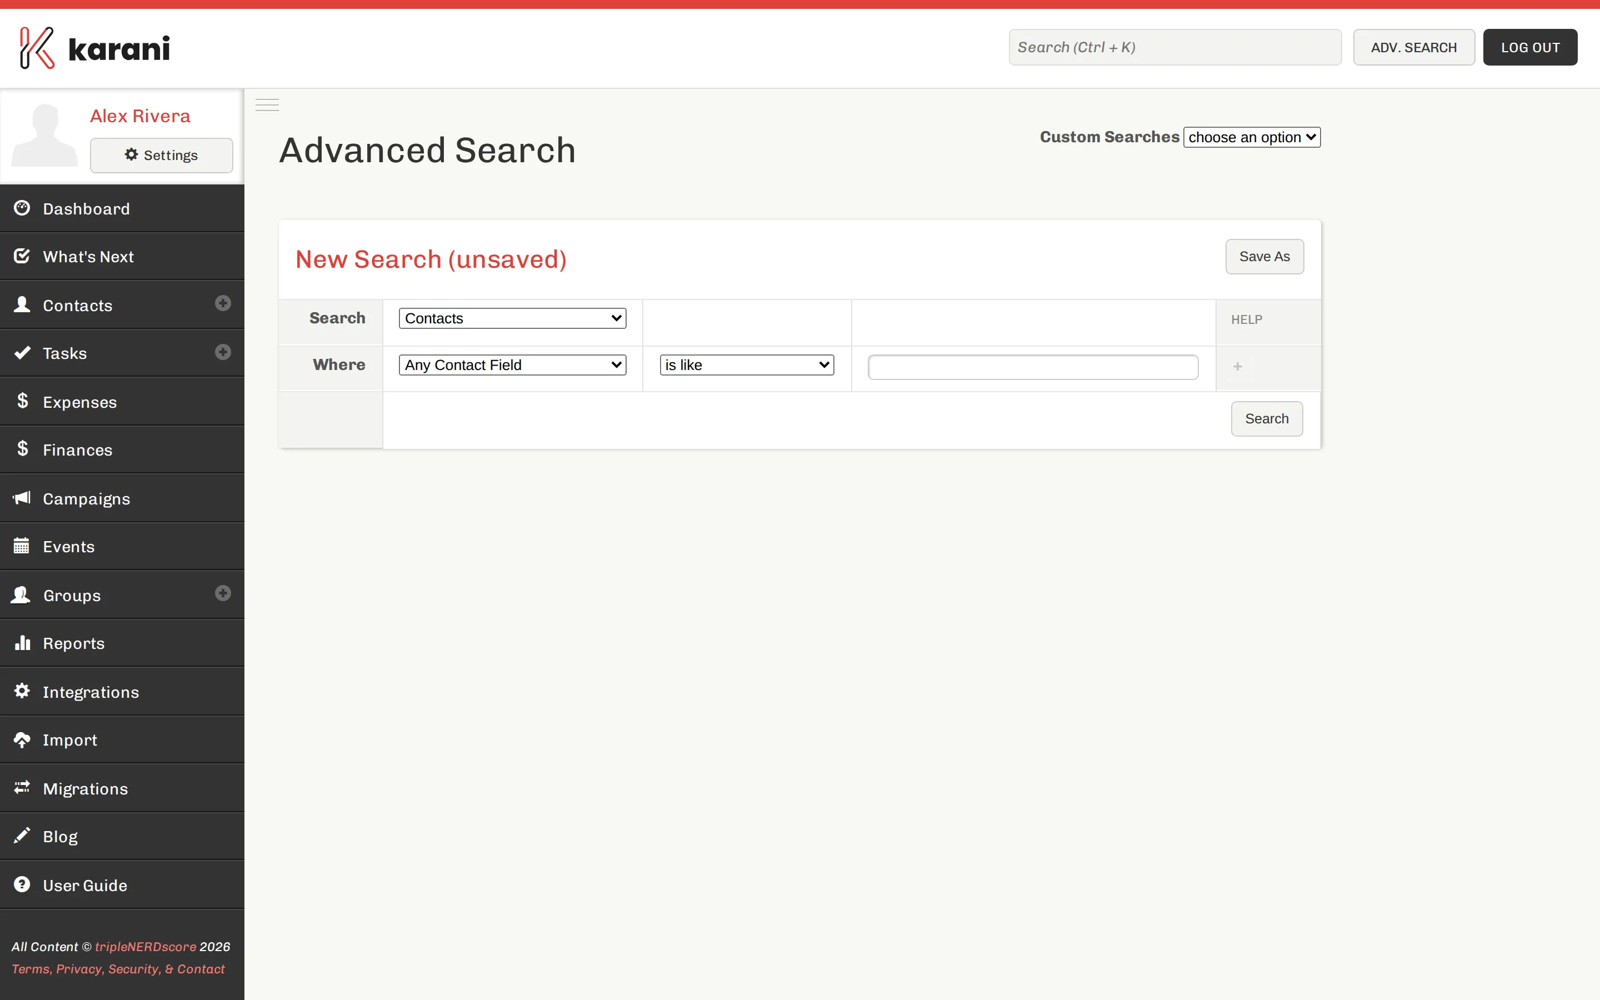Viewport: 1600px width, 1000px height.
Task: Click the Advanced Search heading
Action: tap(428, 150)
